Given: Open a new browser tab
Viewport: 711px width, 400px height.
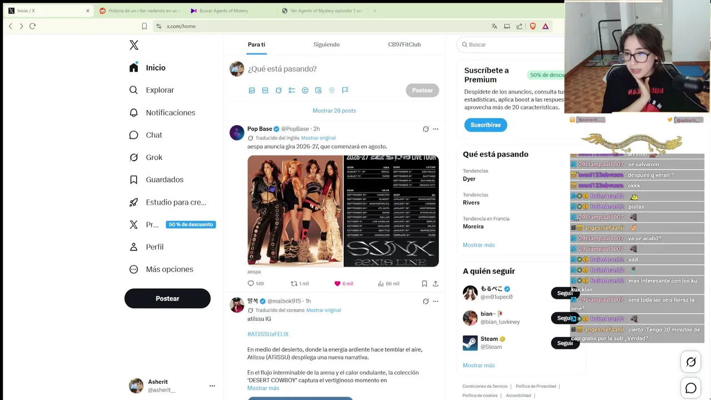Looking at the screenshot, I should tap(374, 11).
